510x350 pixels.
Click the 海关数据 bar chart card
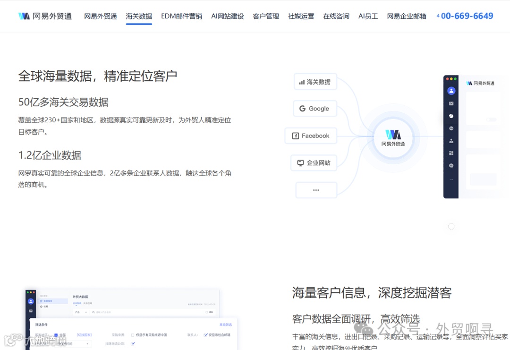315,82
